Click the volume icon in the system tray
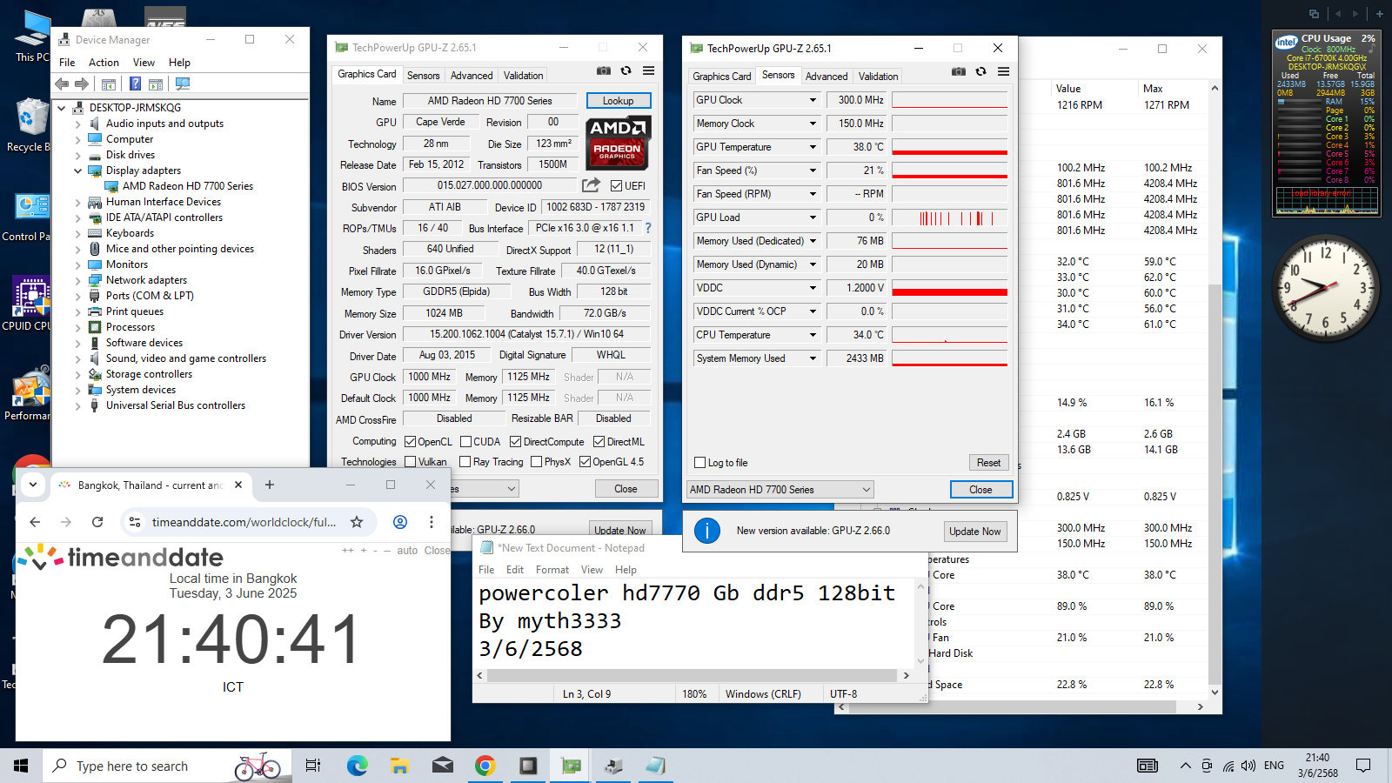 tap(1248, 766)
